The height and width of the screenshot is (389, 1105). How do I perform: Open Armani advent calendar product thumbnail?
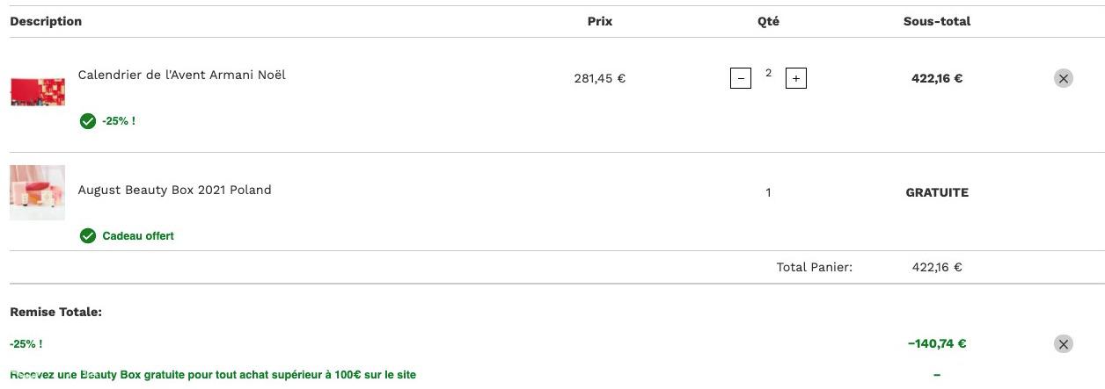pyautogui.click(x=38, y=91)
